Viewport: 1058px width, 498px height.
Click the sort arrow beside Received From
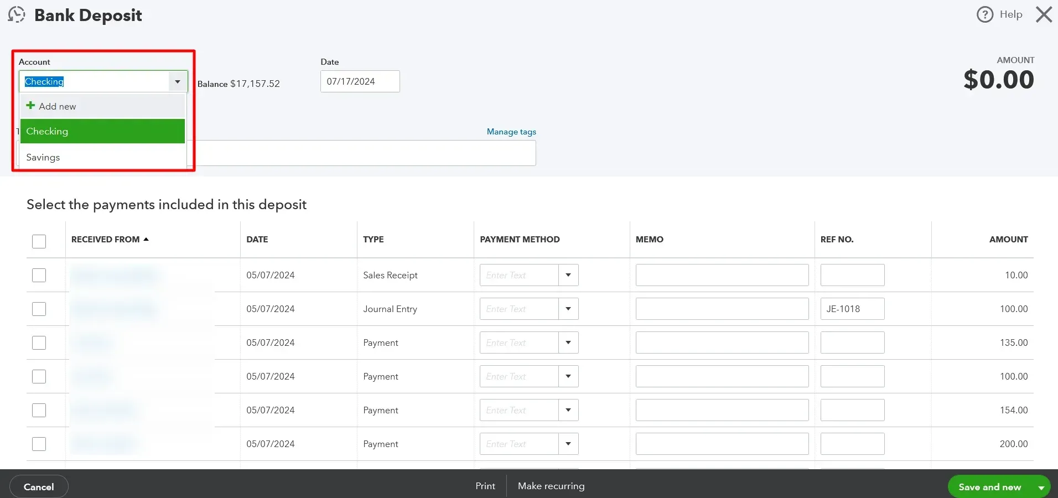tap(146, 238)
